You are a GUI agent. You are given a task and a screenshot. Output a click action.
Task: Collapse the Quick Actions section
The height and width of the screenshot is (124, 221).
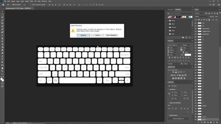click(x=168, y=115)
